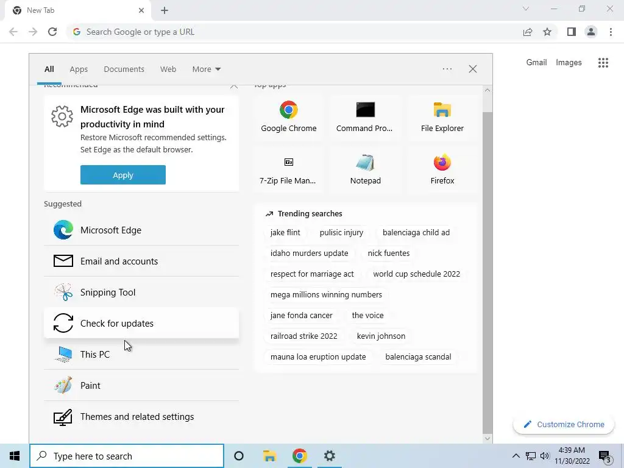The image size is (624, 468).
Task: Open Google apps grid
Action: 603,63
